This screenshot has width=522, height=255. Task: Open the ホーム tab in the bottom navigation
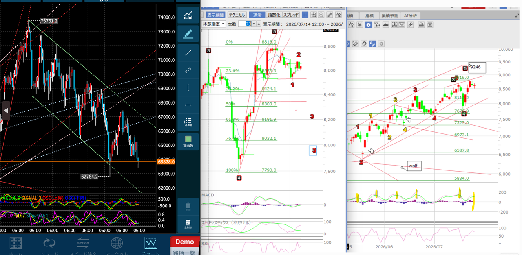(16, 246)
